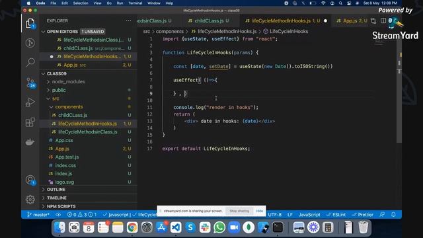
Task: Open the Trash in the Dock
Action: click(363, 227)
